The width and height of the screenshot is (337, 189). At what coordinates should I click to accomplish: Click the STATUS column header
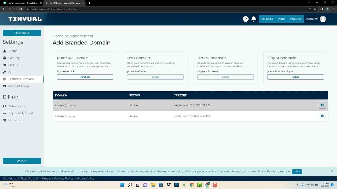[135, 95]
